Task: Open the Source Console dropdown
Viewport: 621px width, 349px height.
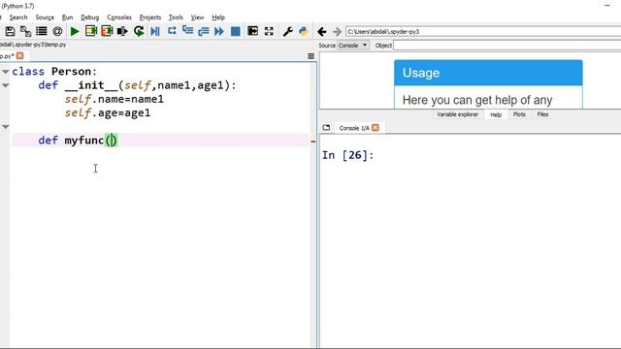Action: (353, 46)
